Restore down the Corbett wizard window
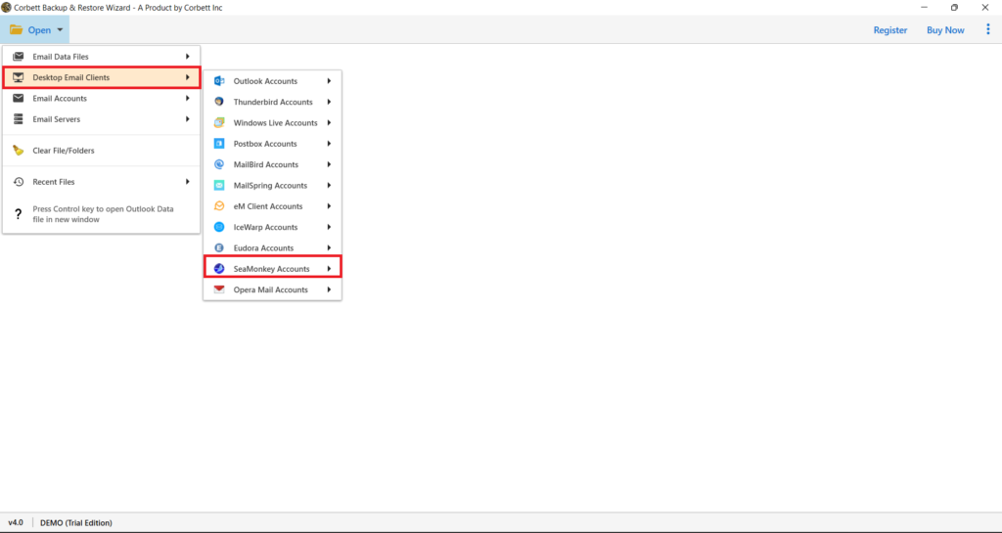This screenshot has width=1002, height=533. pos(954,8)
